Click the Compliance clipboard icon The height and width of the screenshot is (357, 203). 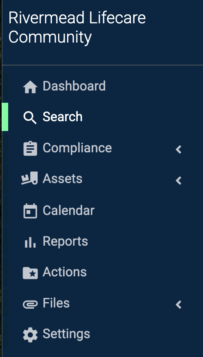30,149
